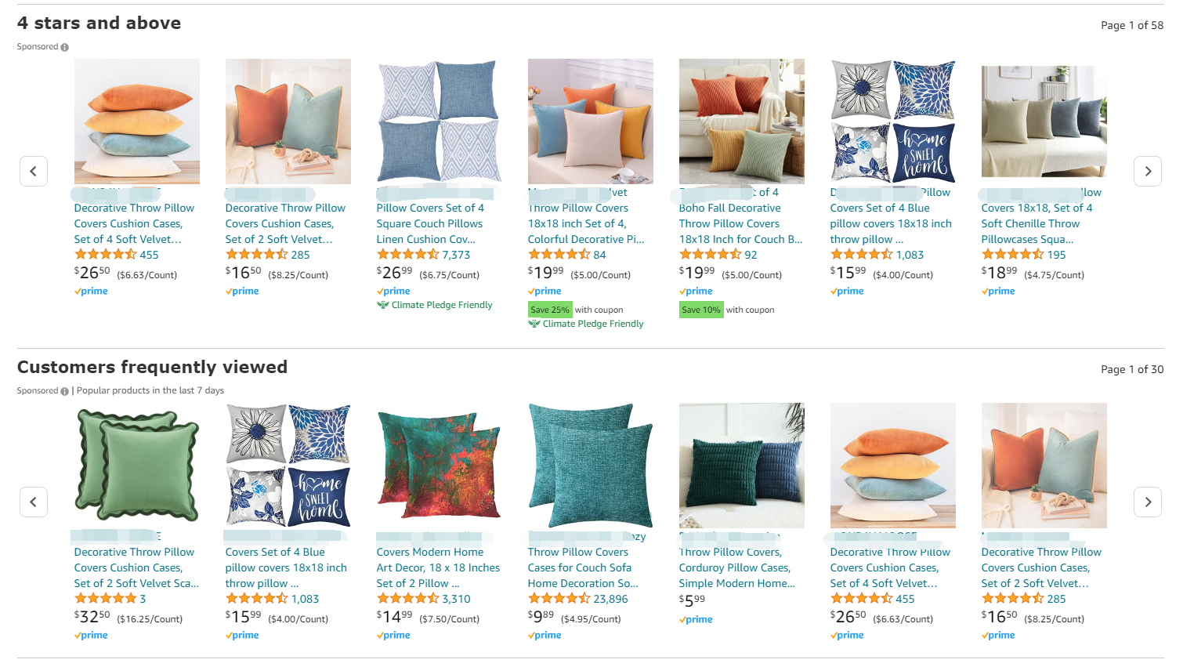Click the 3,310 ratings count link
Screen dimensions: 1194x667
[x=456, y=599]
